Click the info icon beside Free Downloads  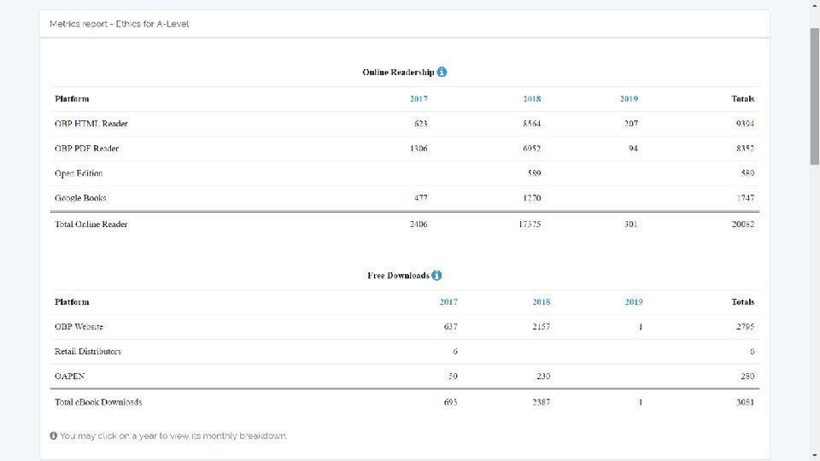436,276
